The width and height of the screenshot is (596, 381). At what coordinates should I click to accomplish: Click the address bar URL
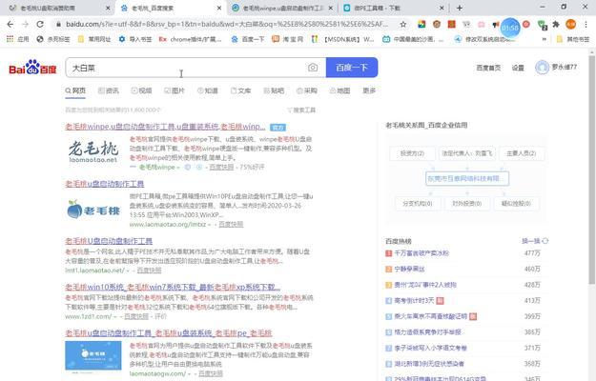coord(227,24)
